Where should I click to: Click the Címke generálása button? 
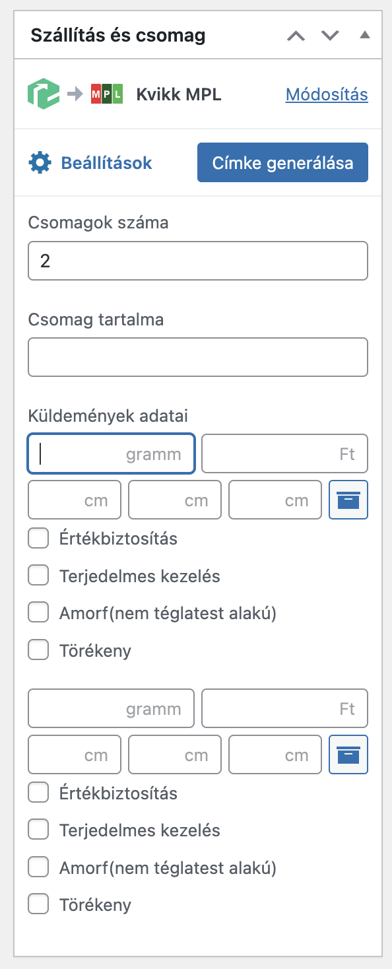tap(282, 162)
